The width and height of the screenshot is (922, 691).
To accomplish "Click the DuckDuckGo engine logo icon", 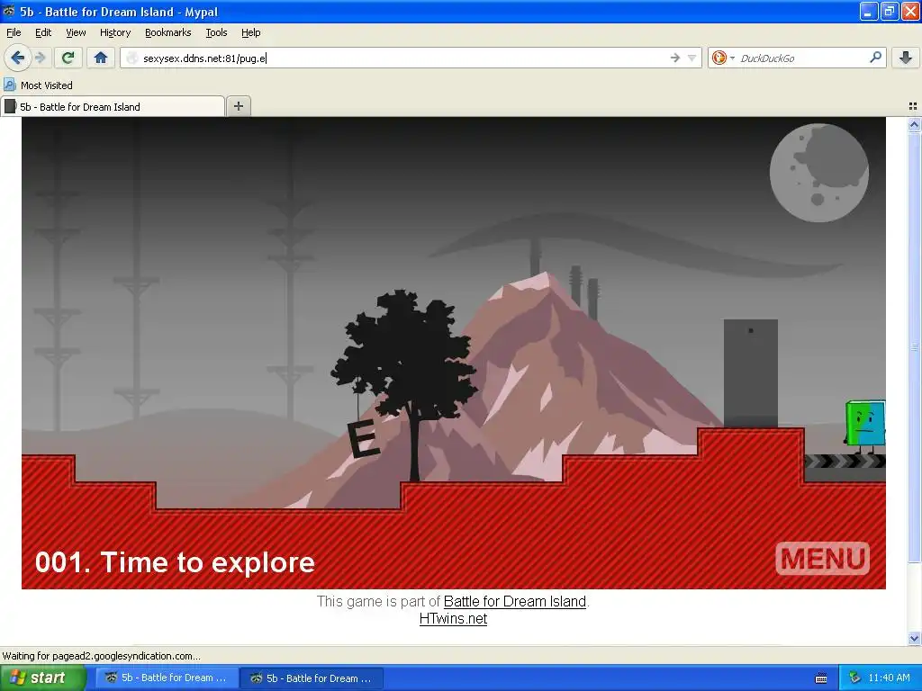I will click(719, 58).
